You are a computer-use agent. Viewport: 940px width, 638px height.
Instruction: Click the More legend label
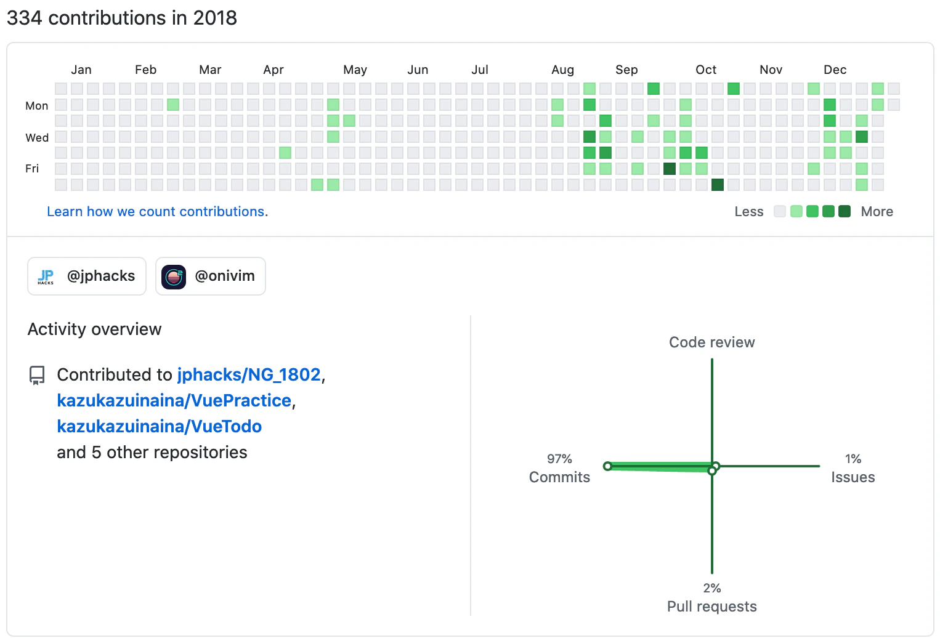(x=877, y=212)
